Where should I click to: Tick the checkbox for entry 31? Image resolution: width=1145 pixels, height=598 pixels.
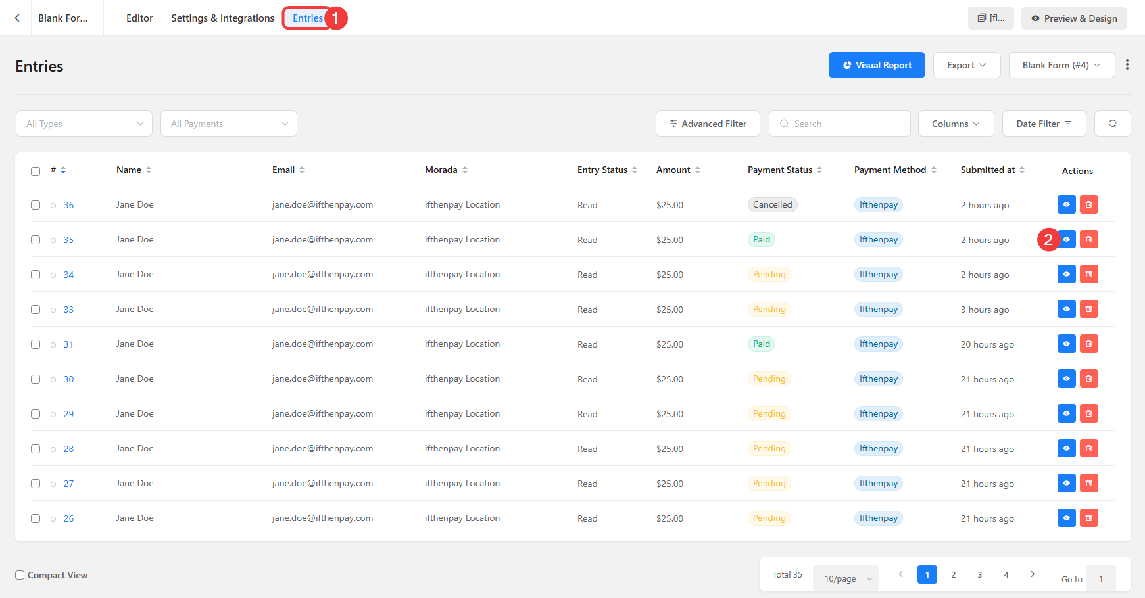[x=36, y=344]
